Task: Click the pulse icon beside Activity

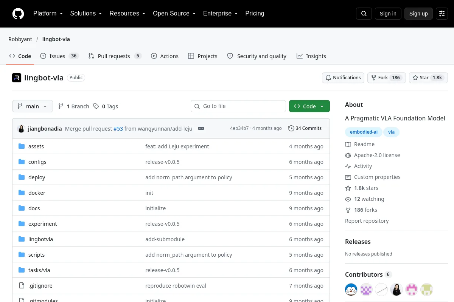Action: (348, 166)
